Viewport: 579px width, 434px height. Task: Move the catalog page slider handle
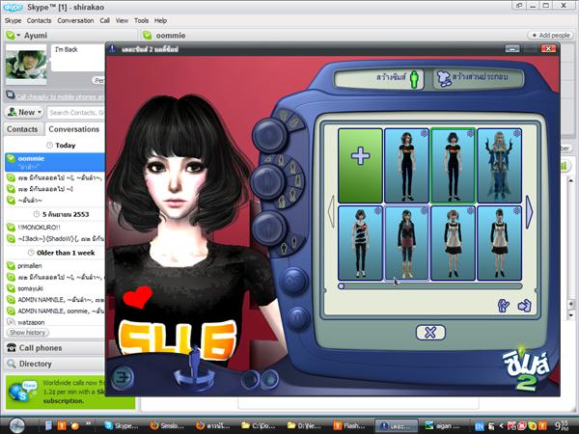point(342,286)
